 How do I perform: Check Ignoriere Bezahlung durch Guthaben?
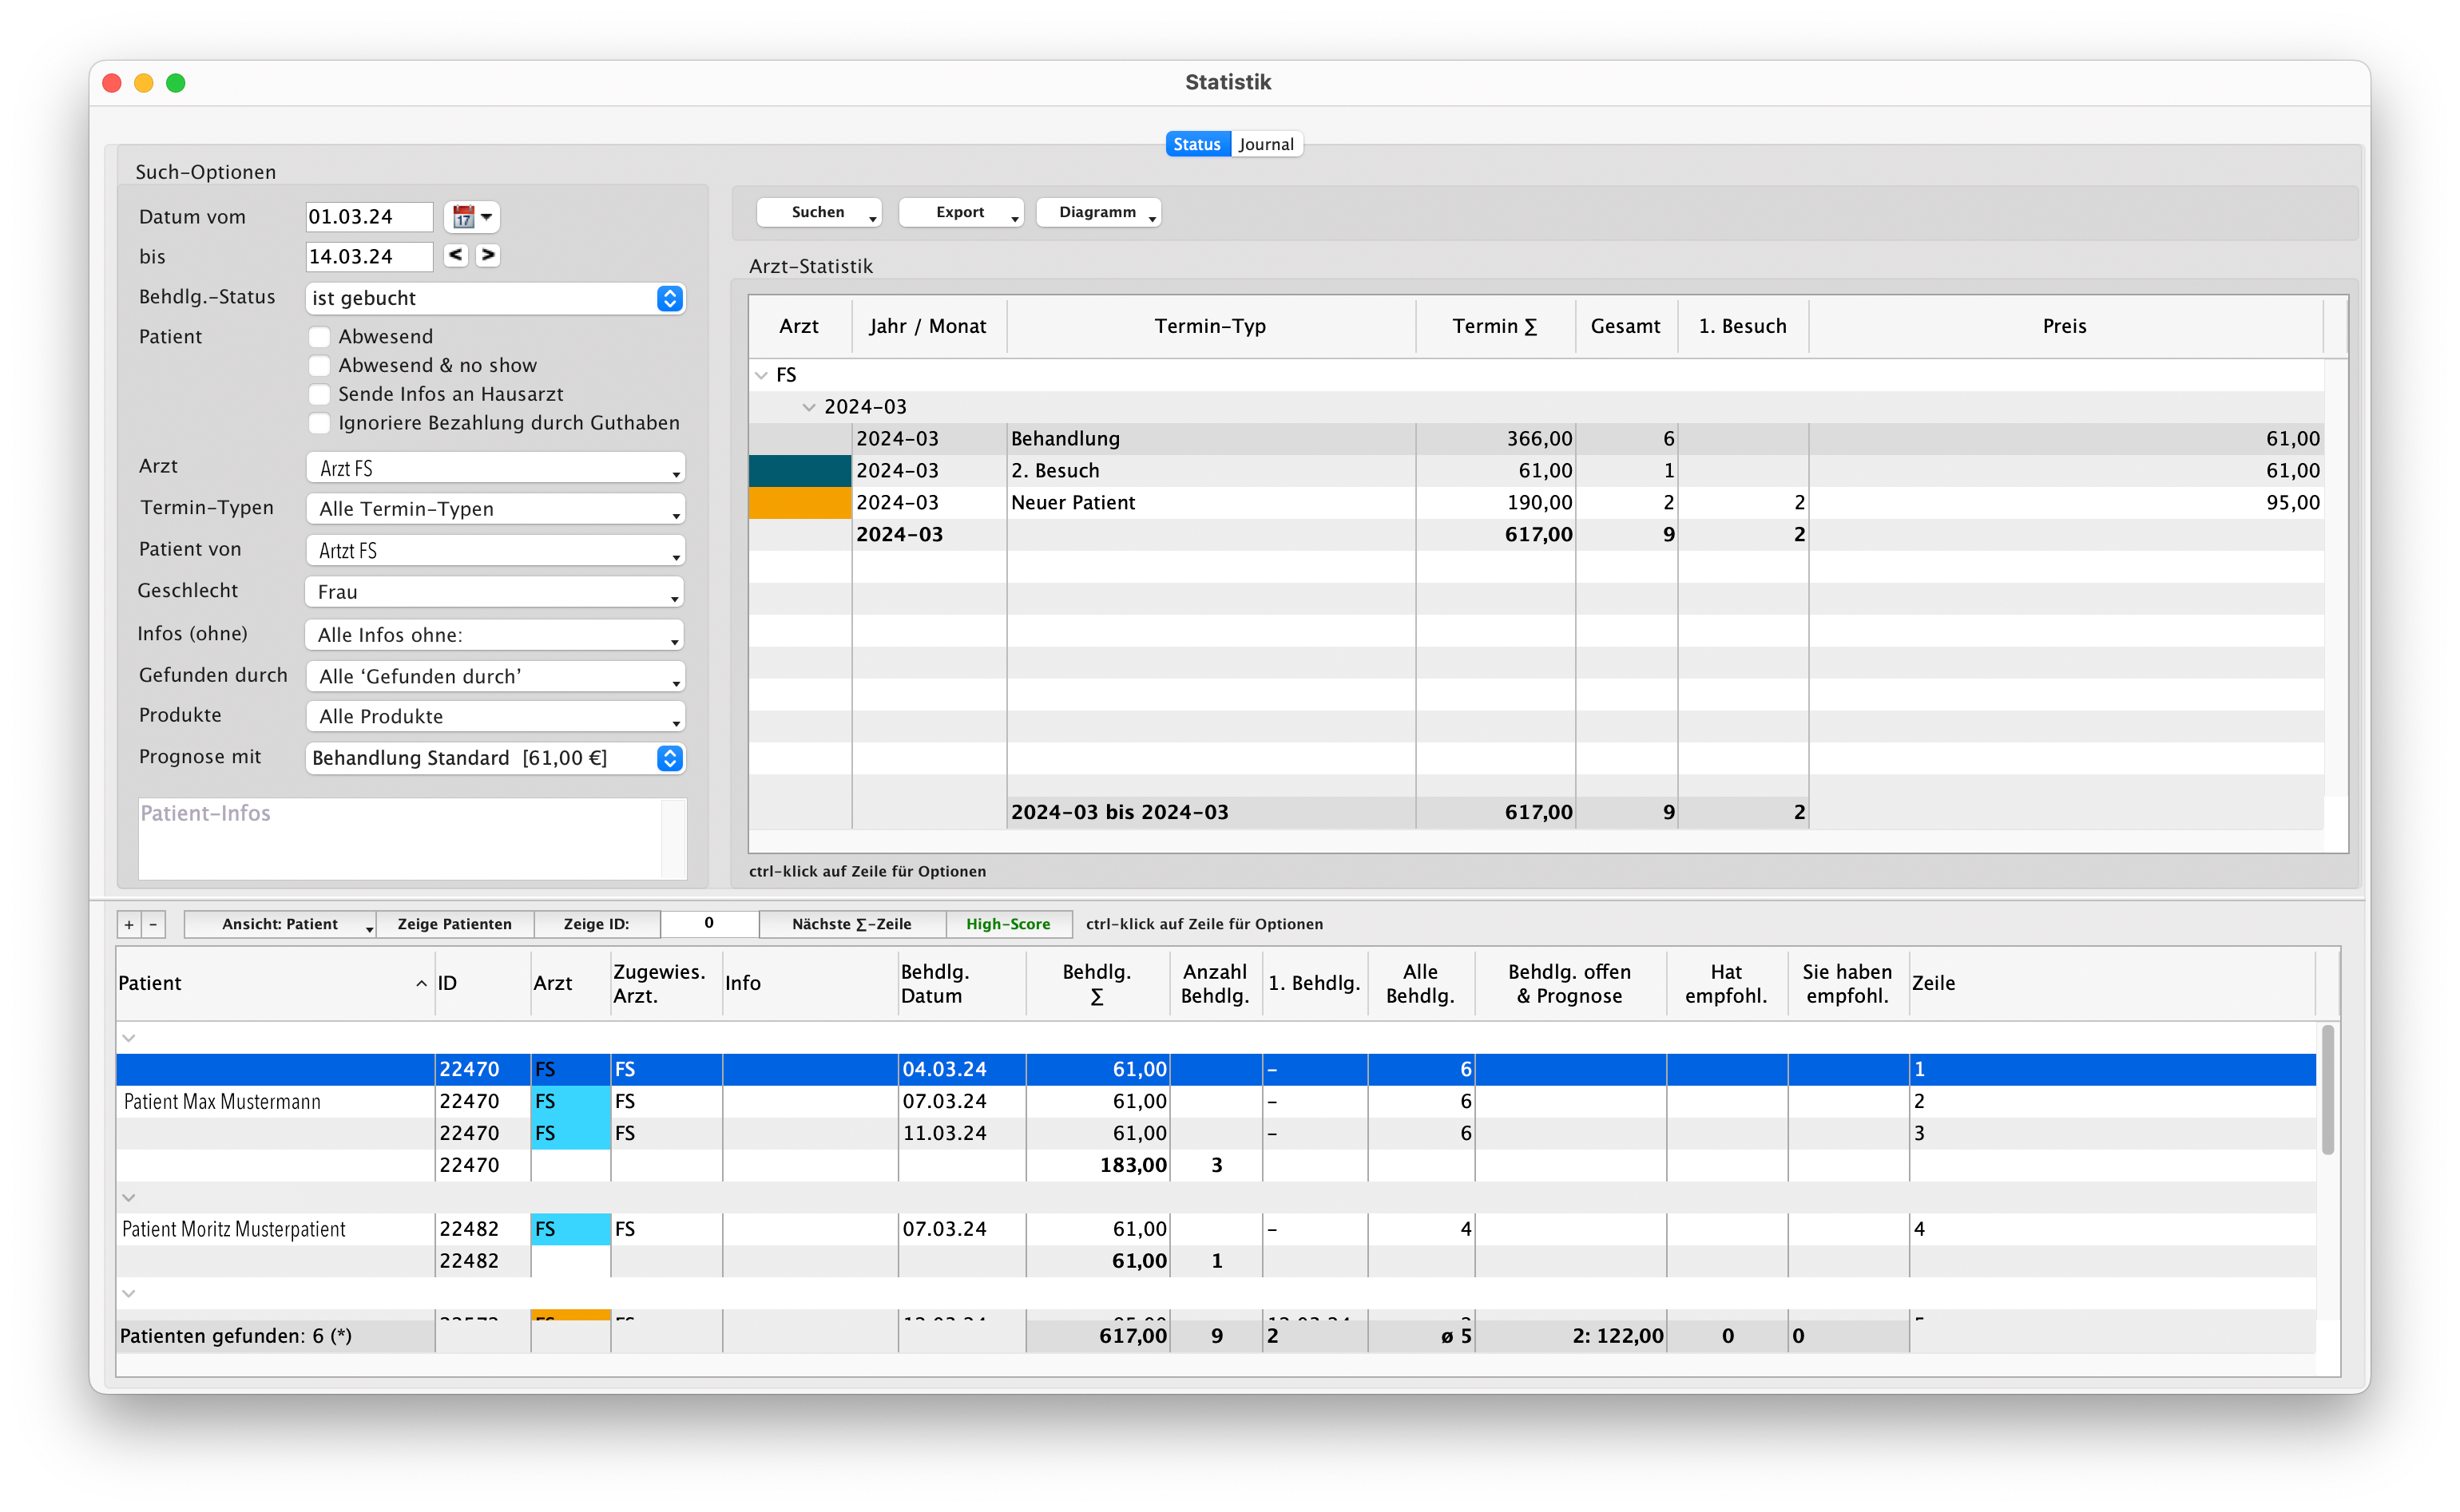pos(319,423)
